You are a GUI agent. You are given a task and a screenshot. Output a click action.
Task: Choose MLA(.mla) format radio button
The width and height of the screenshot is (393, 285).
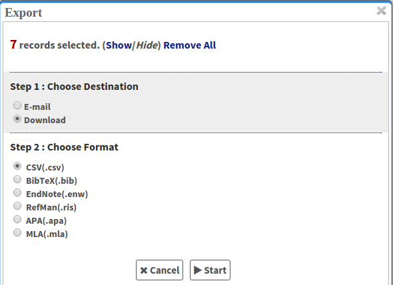17,232
